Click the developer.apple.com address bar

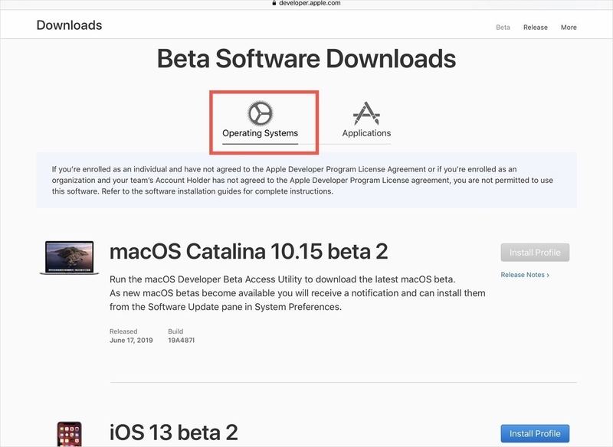coord(306,3)
